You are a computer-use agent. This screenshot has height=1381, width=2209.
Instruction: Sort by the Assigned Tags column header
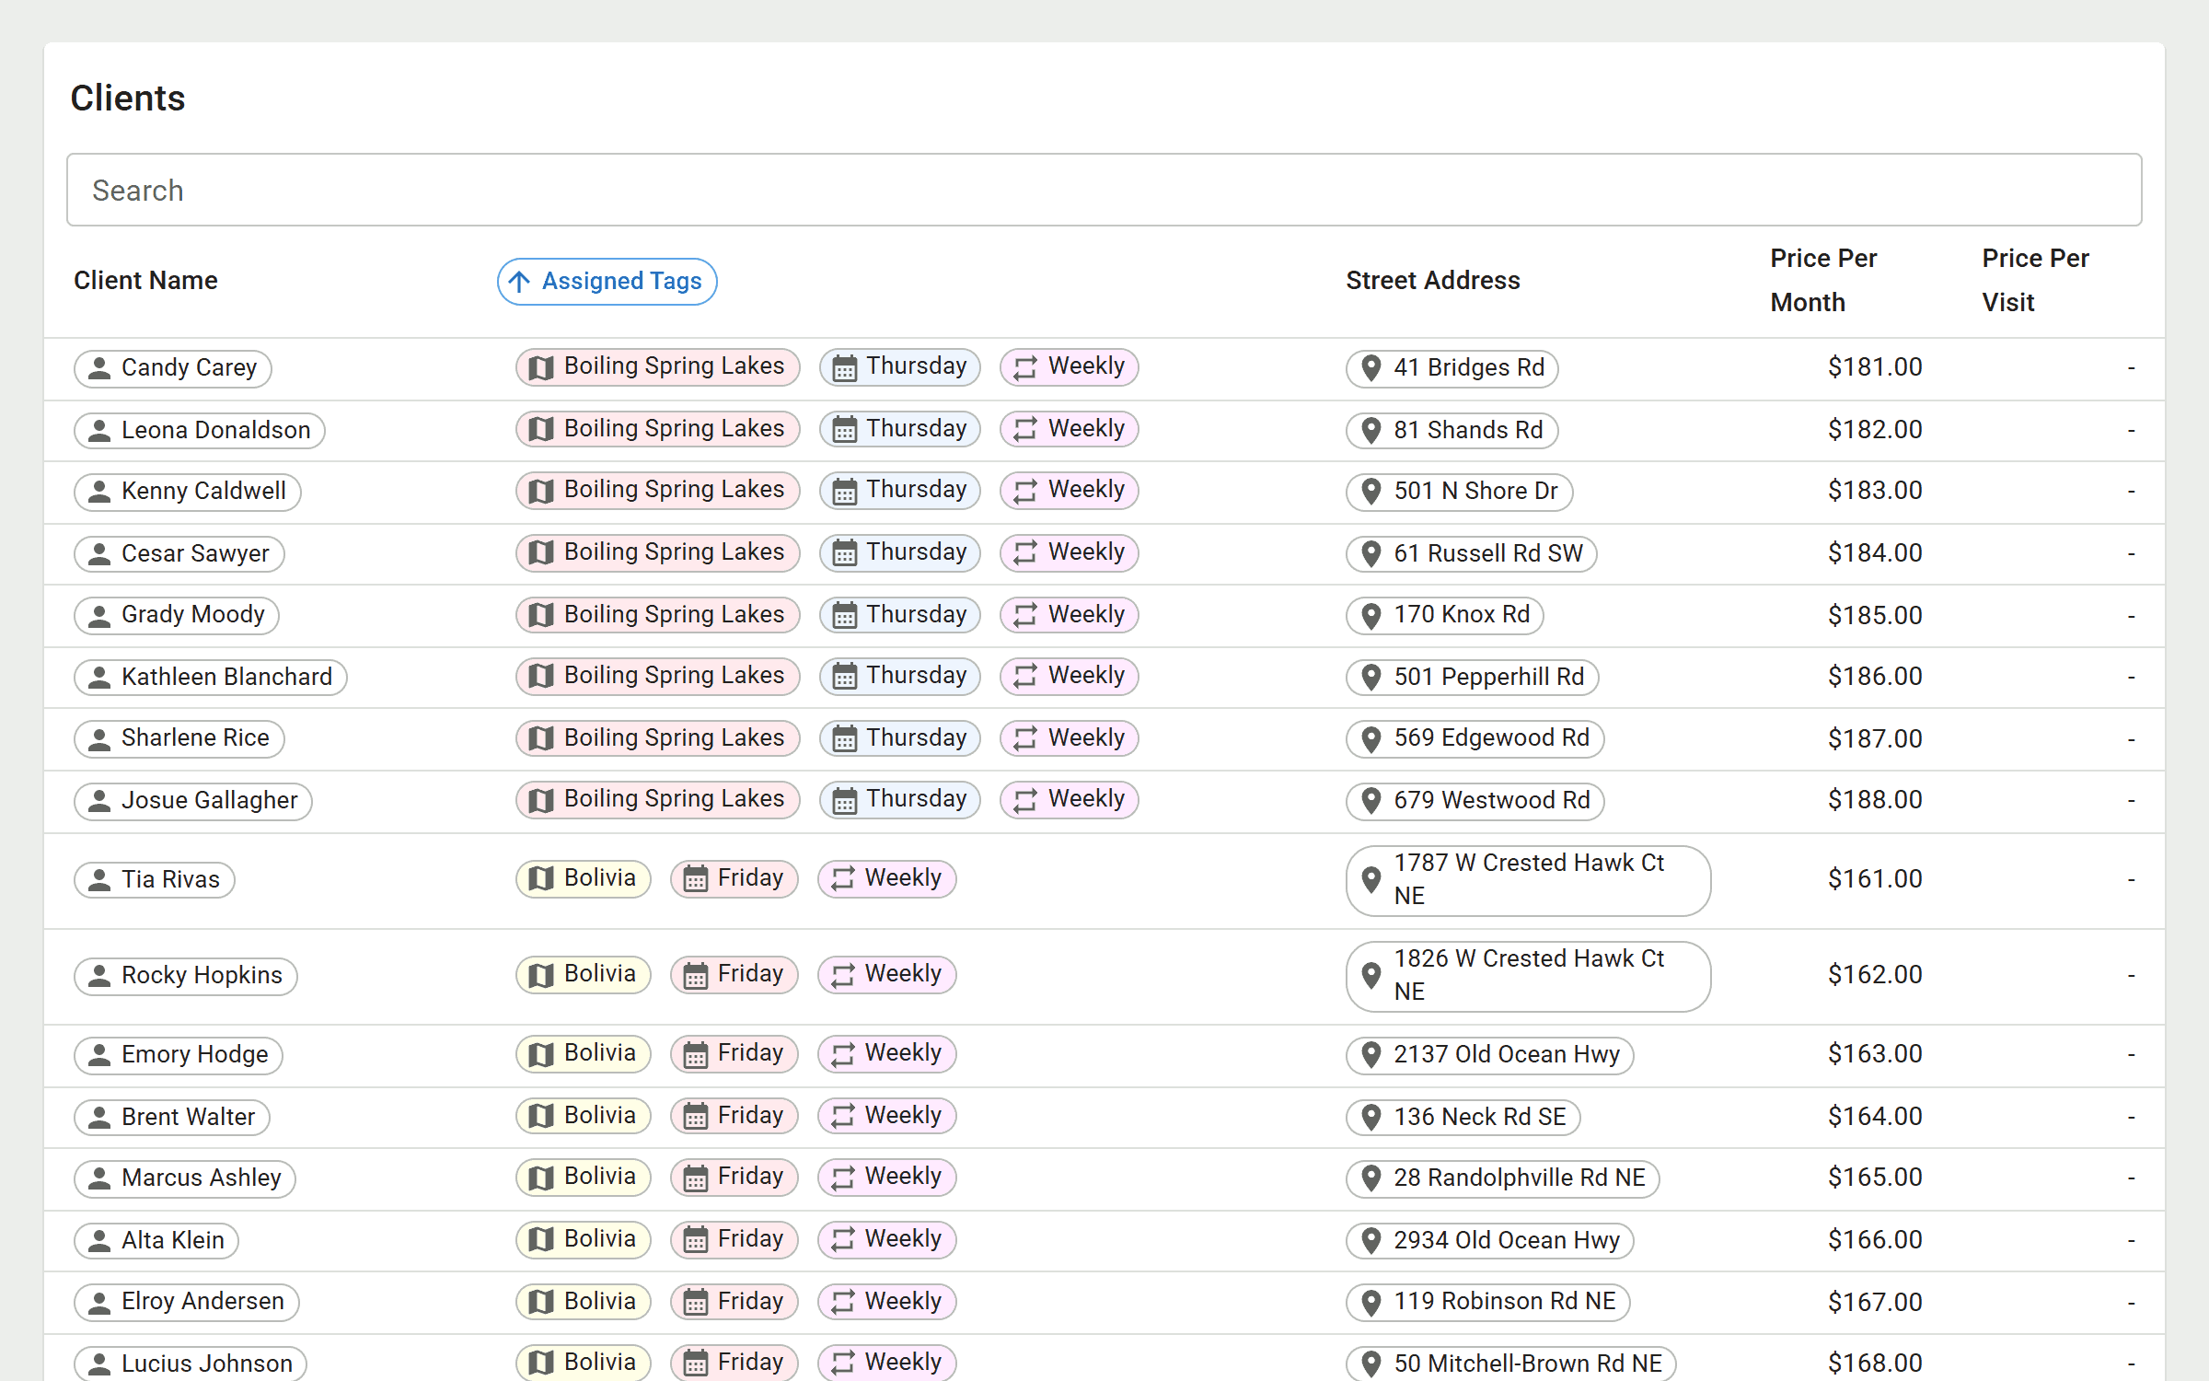[621, 282]
